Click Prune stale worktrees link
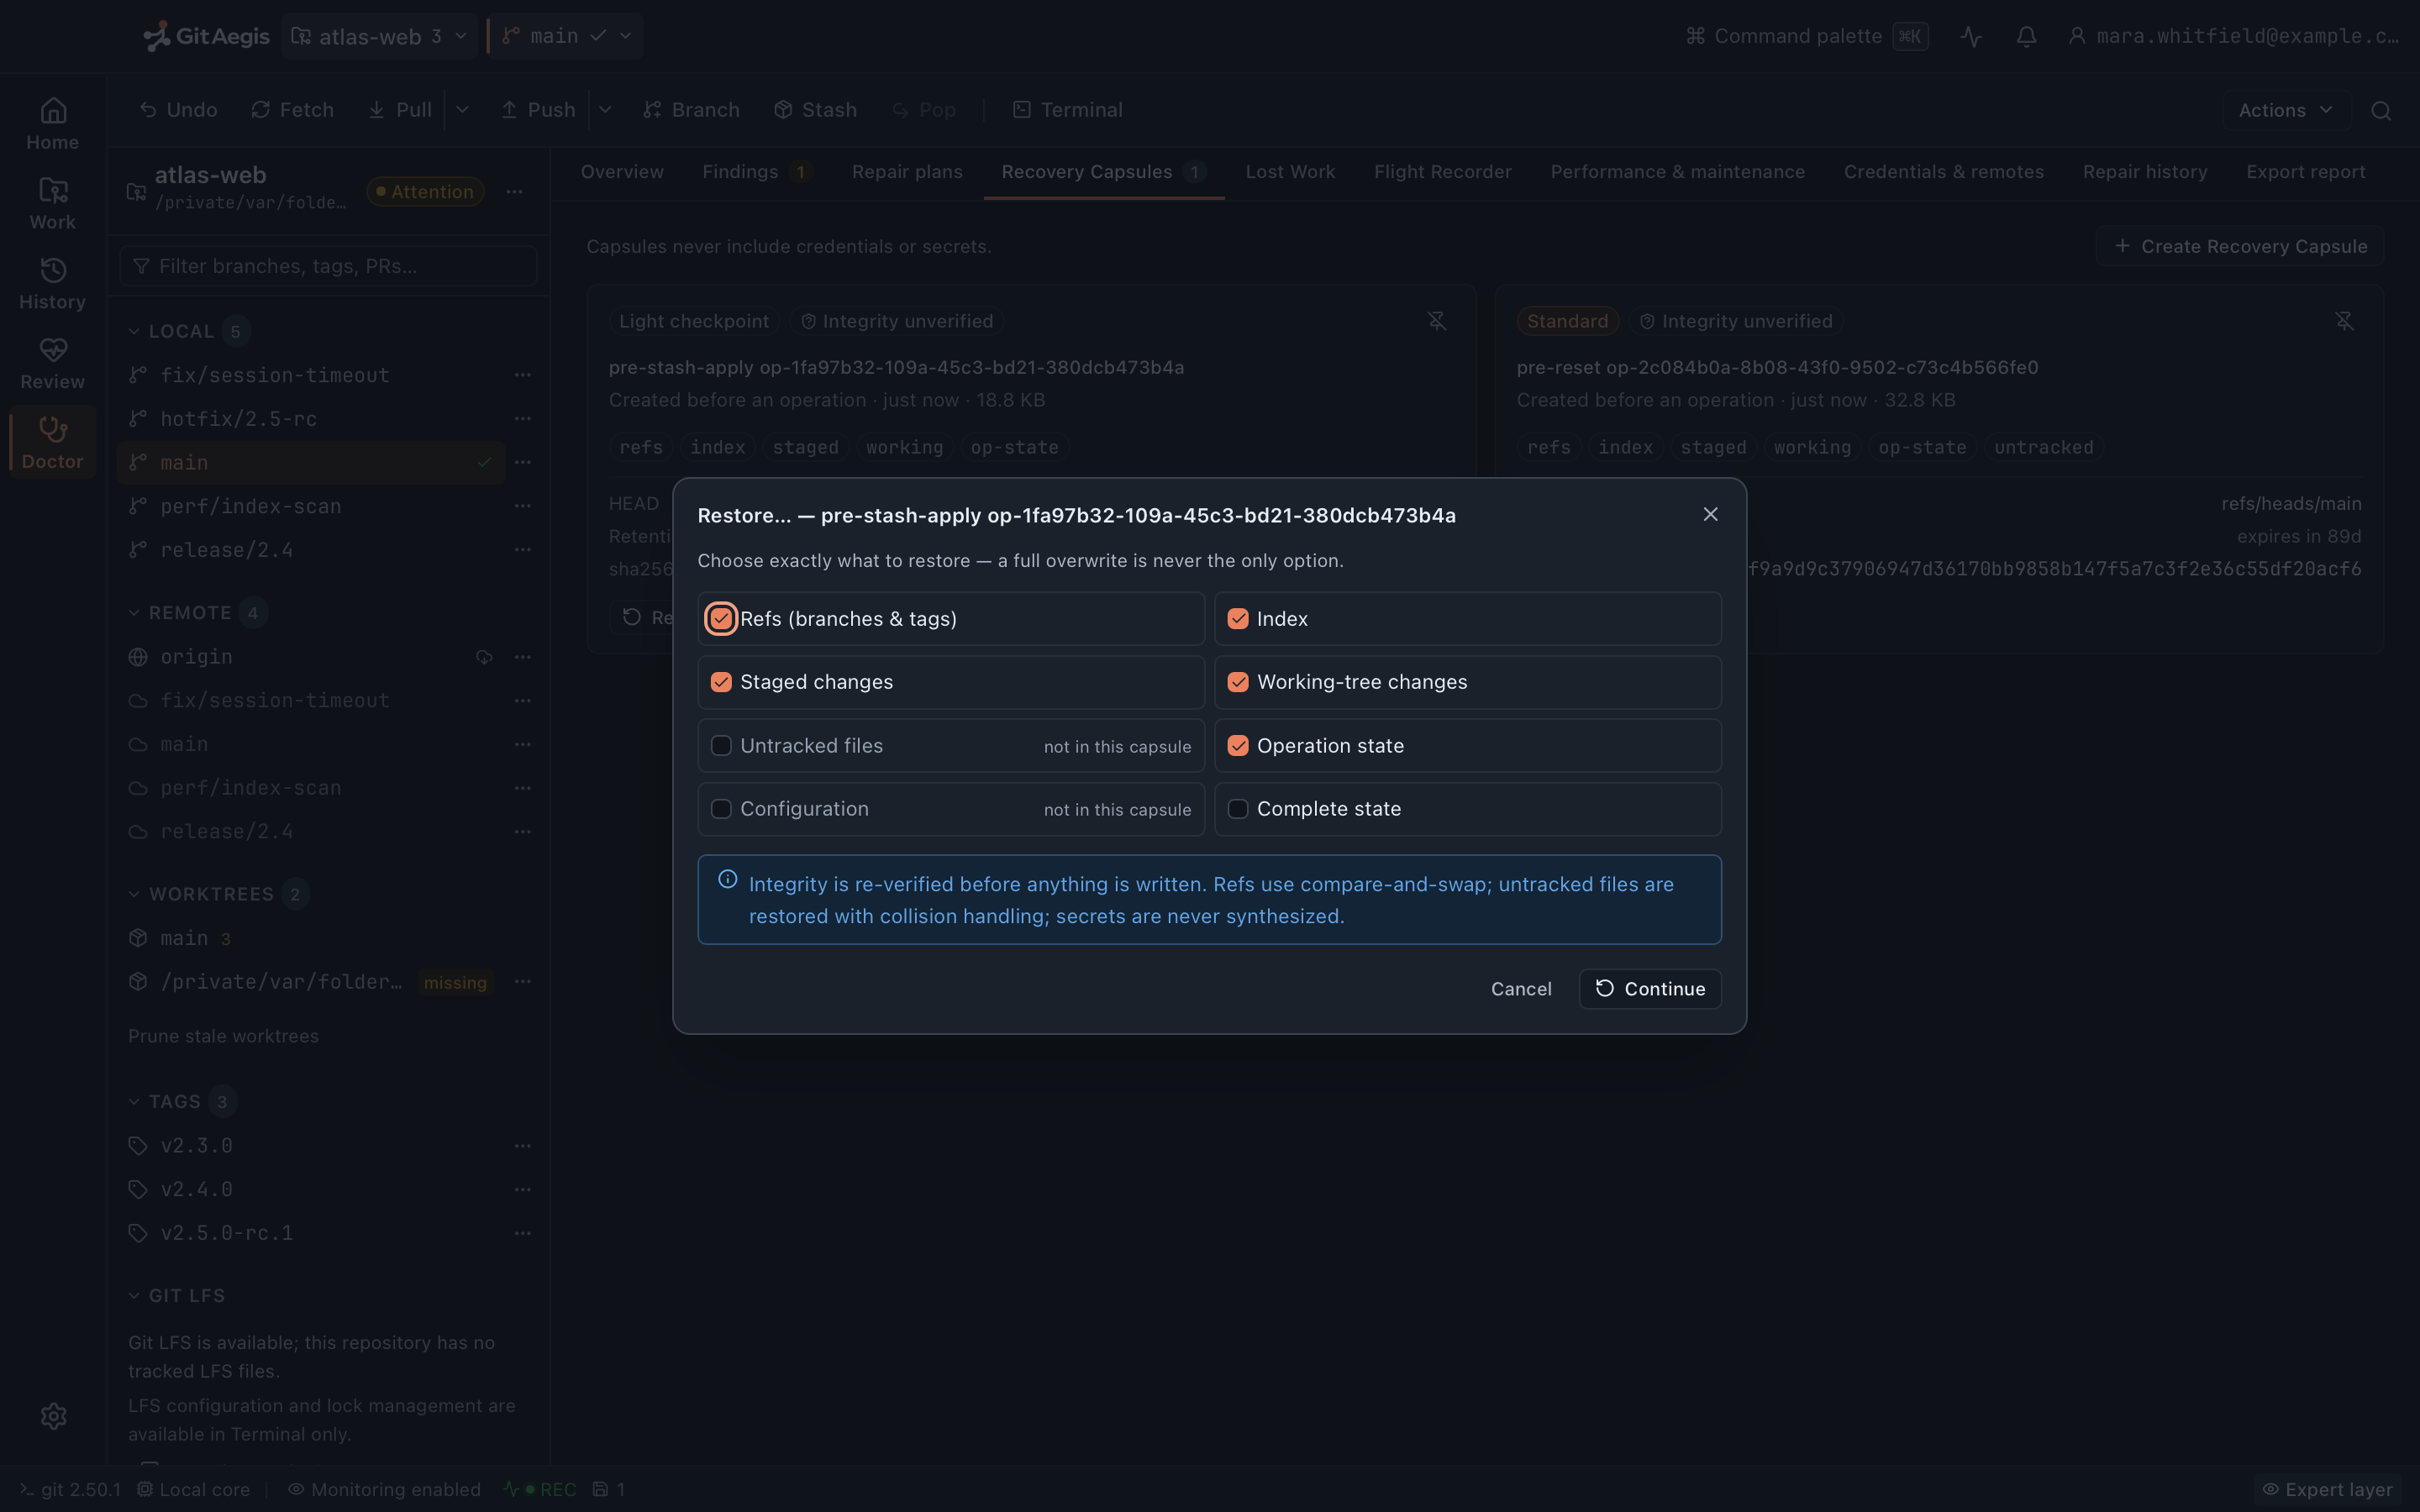This screenshot has height=1512, width=2420. point(223,1036)
